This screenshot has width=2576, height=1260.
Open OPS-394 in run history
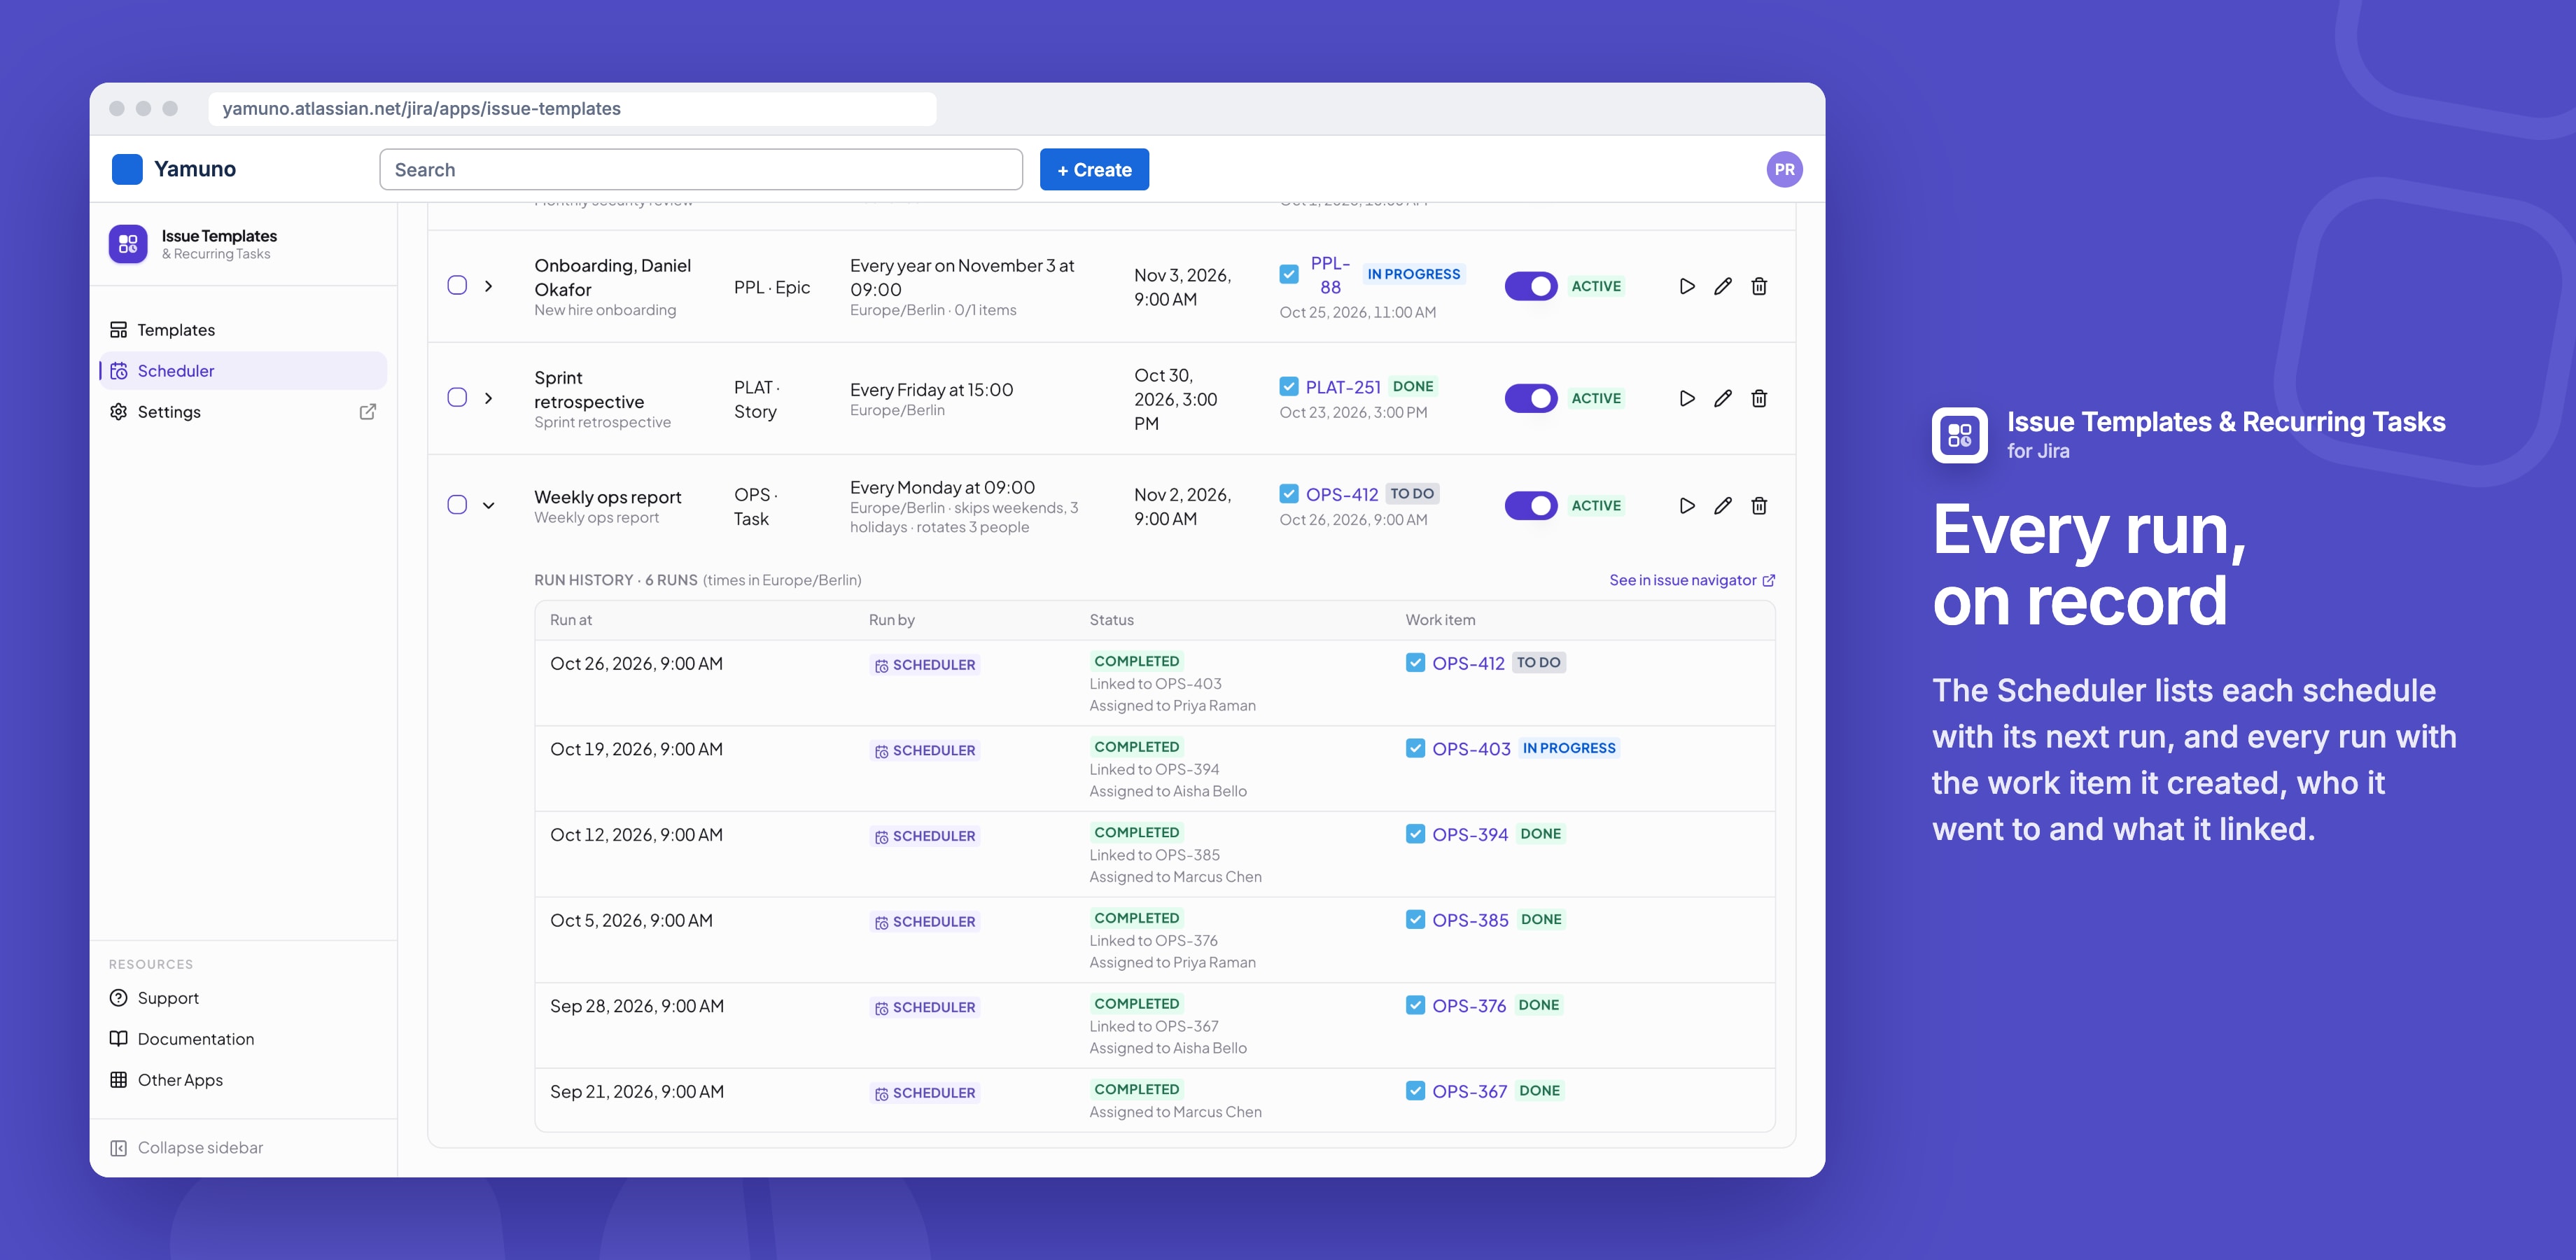[x=1470, y=835]
